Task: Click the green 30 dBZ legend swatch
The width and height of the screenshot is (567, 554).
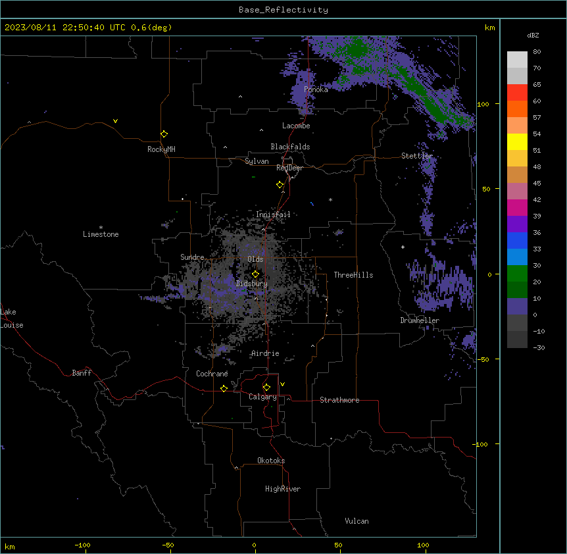Action: tap(517, 274)
